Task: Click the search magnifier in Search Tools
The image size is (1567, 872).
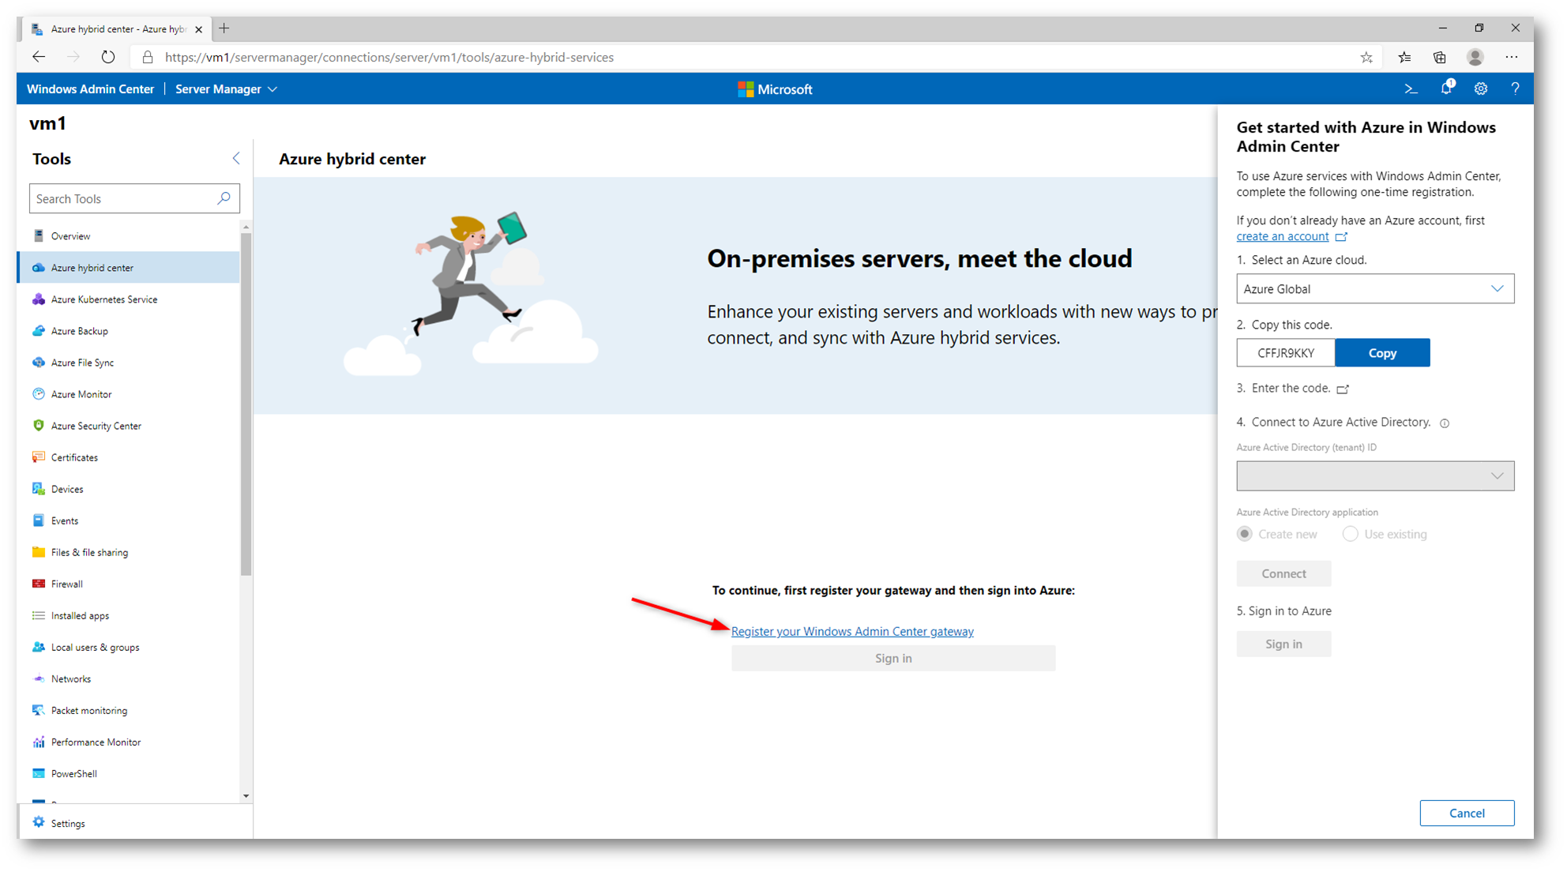Action: click(224, 198)
